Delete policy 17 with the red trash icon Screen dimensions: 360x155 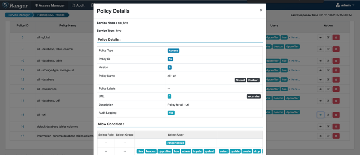click(x=336, y=136)
